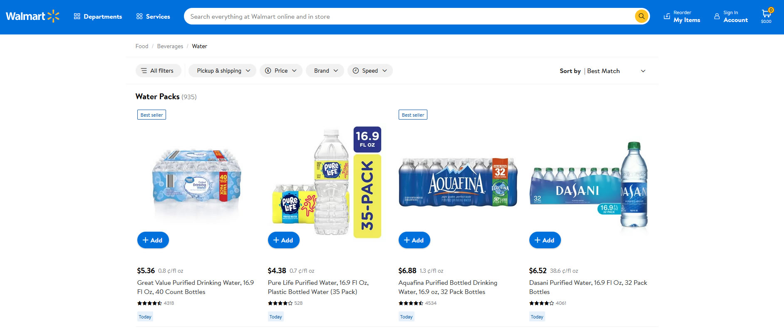The height and width of the screenshot is (328, 784).
Task: Click the Price filter tag icon
Action: point(268,71)
